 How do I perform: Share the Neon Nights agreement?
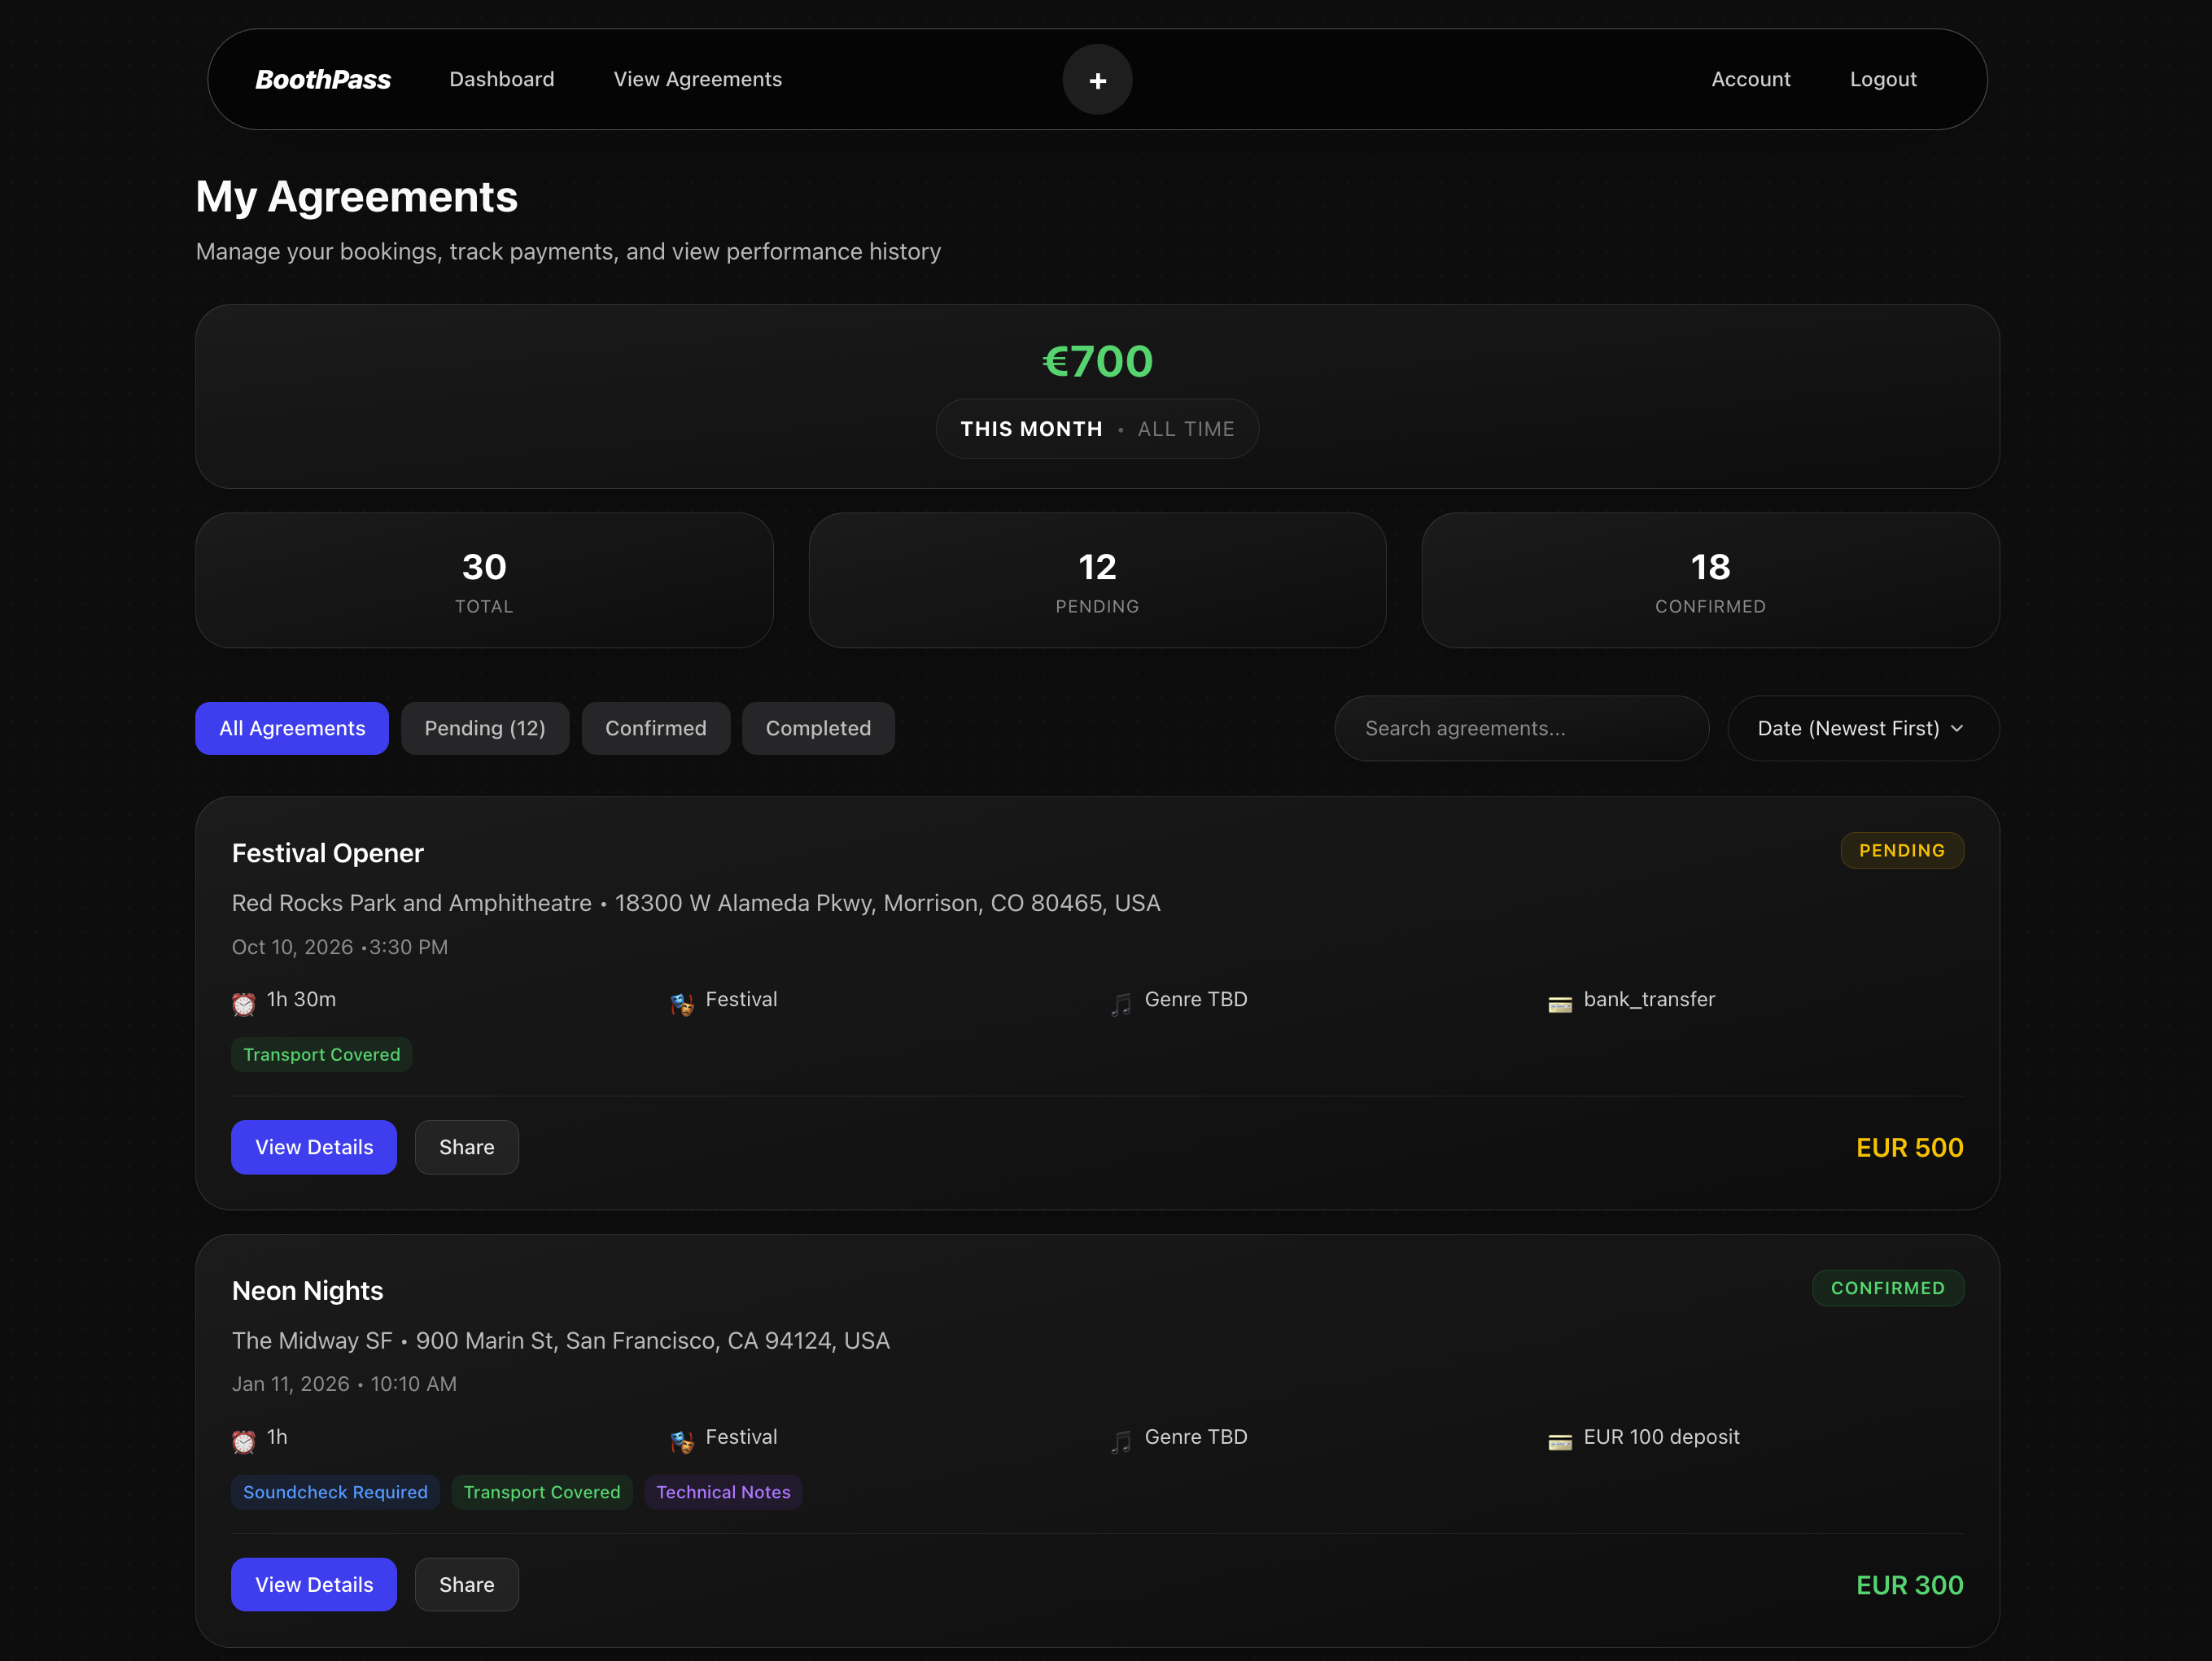point(466,1584)
